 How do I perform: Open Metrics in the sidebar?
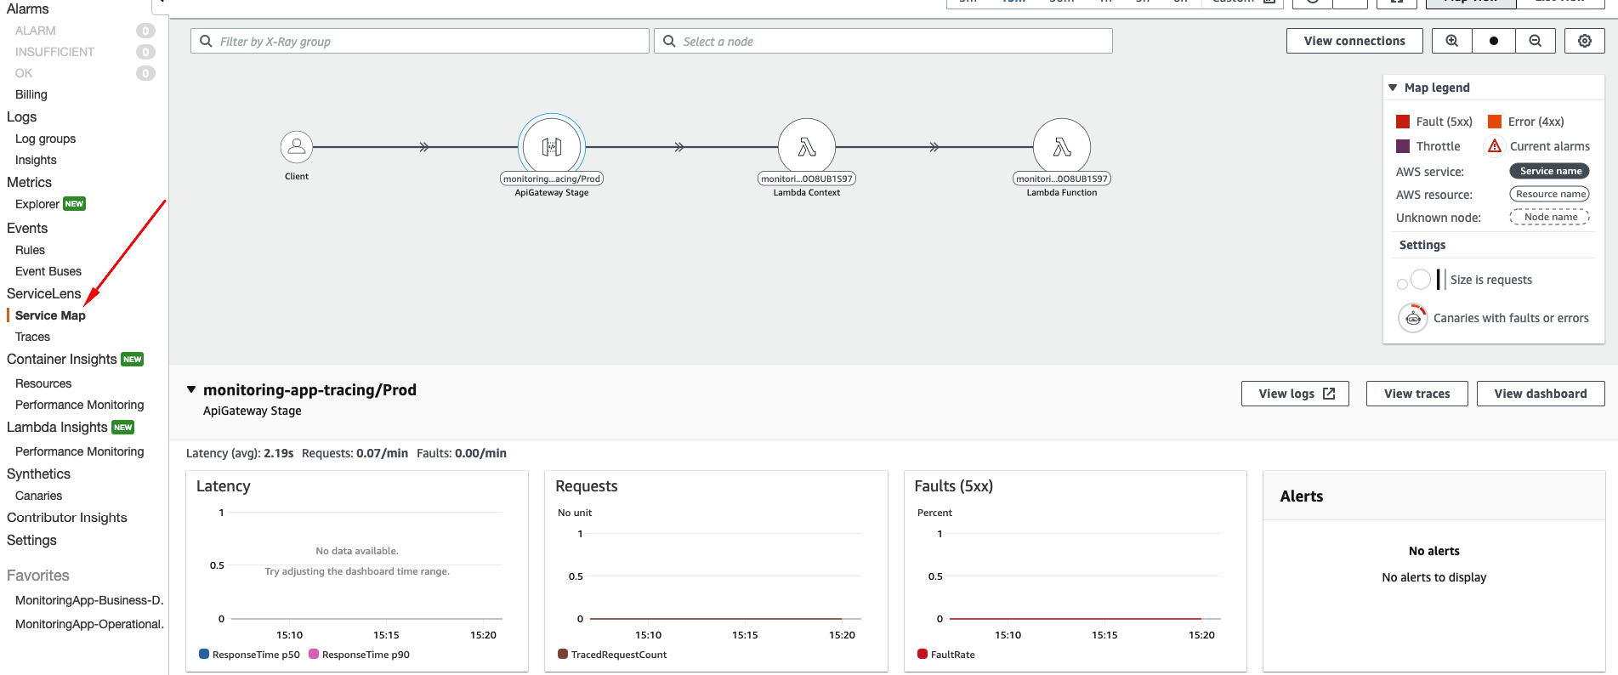[30, 182]
